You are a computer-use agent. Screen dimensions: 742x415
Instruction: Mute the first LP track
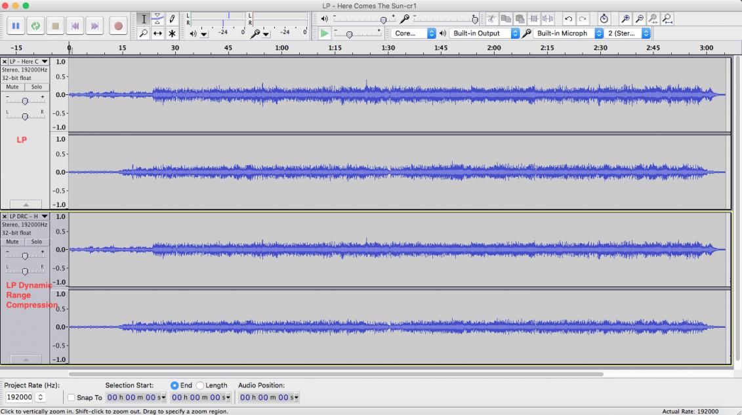12,87
